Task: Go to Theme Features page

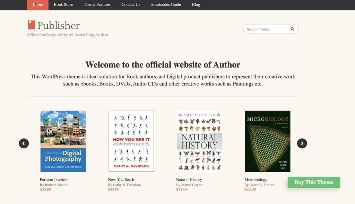Action: 97,5
